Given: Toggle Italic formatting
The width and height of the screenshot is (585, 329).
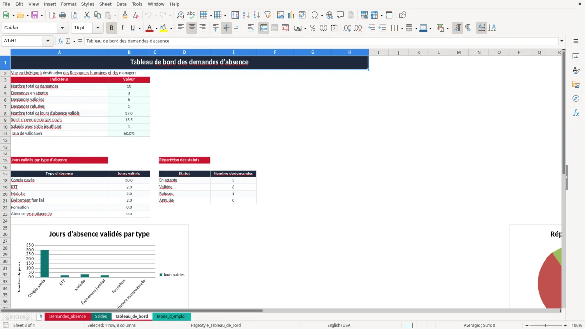Looking at the screenshot, I should point(122,28).
